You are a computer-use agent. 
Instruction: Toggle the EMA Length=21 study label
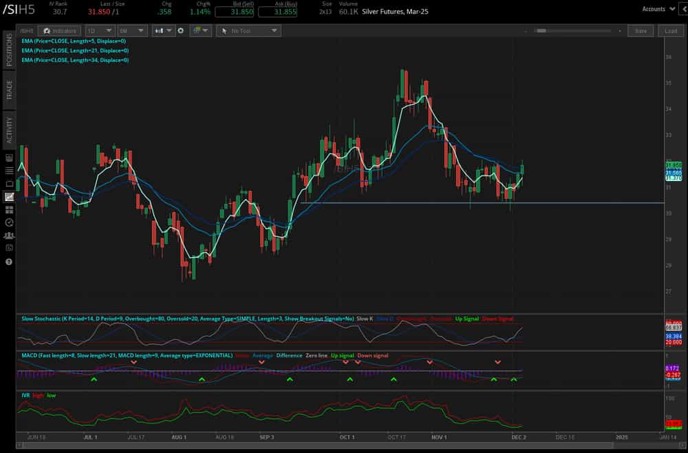(x=74, y=50)
